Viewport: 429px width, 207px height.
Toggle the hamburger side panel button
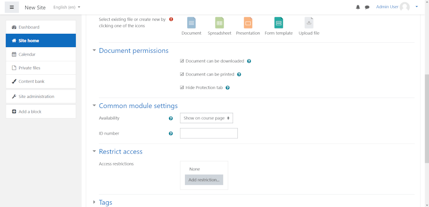(x=12, y=7)
